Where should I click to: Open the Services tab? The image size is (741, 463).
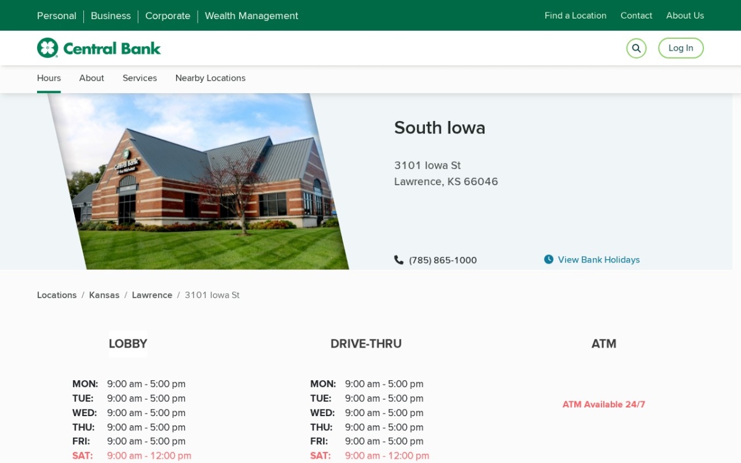coord(140,78)
